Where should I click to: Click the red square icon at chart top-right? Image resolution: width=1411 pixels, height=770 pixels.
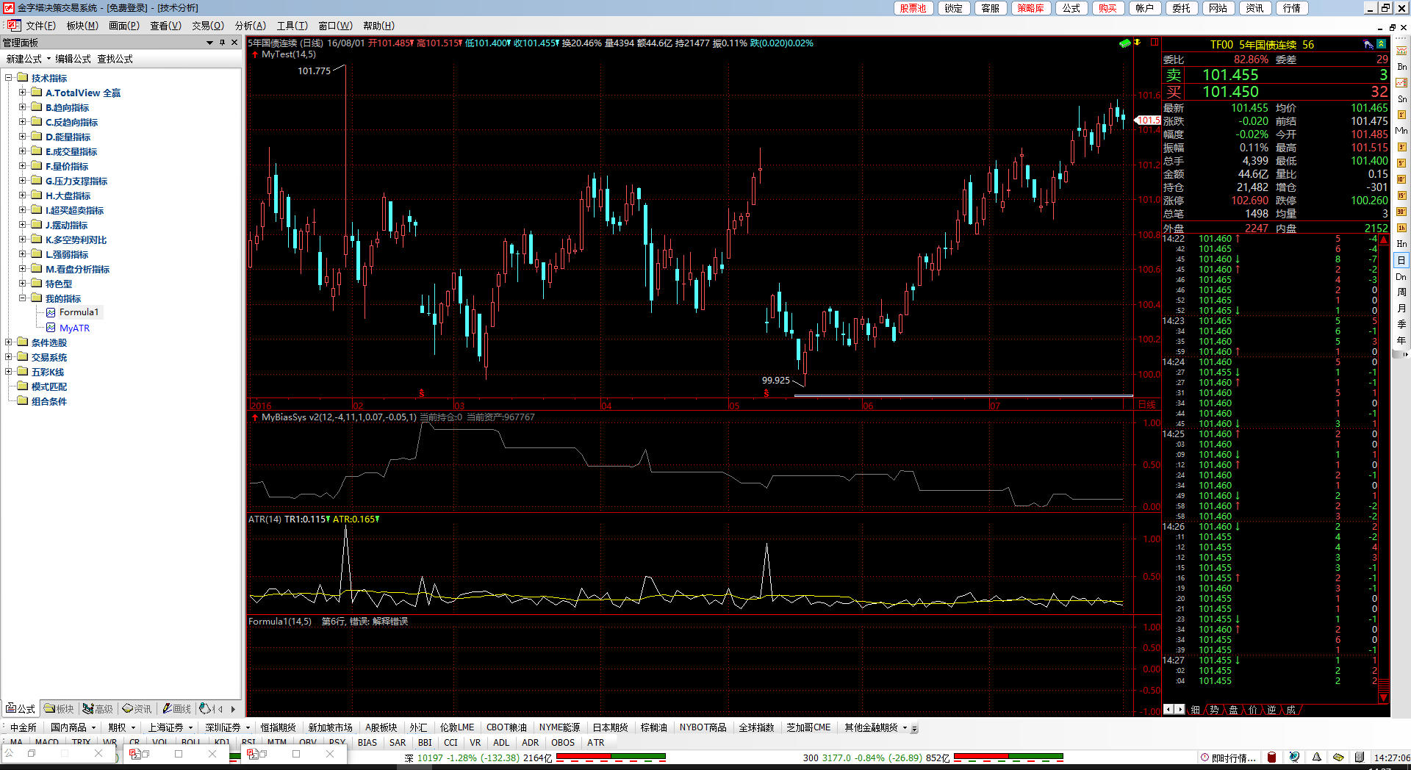click(1154, 43)
